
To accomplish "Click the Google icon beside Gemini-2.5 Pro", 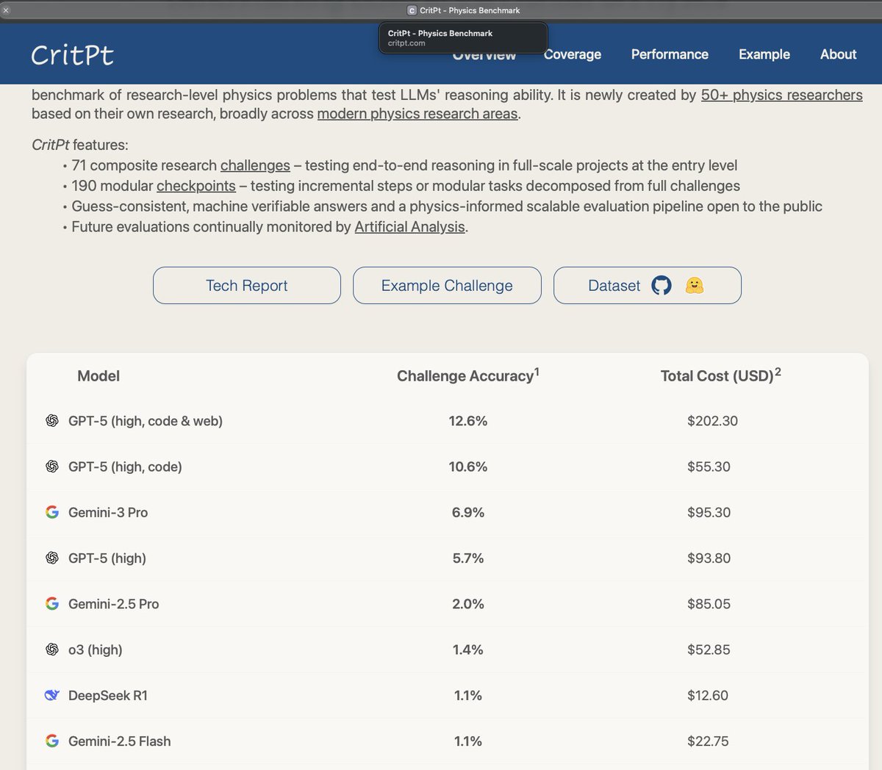I will point(52,603).
